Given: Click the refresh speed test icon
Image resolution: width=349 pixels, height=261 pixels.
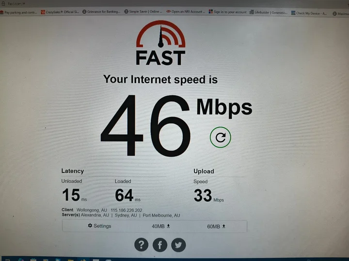Looking at the screenshot, I should [221, 137].
